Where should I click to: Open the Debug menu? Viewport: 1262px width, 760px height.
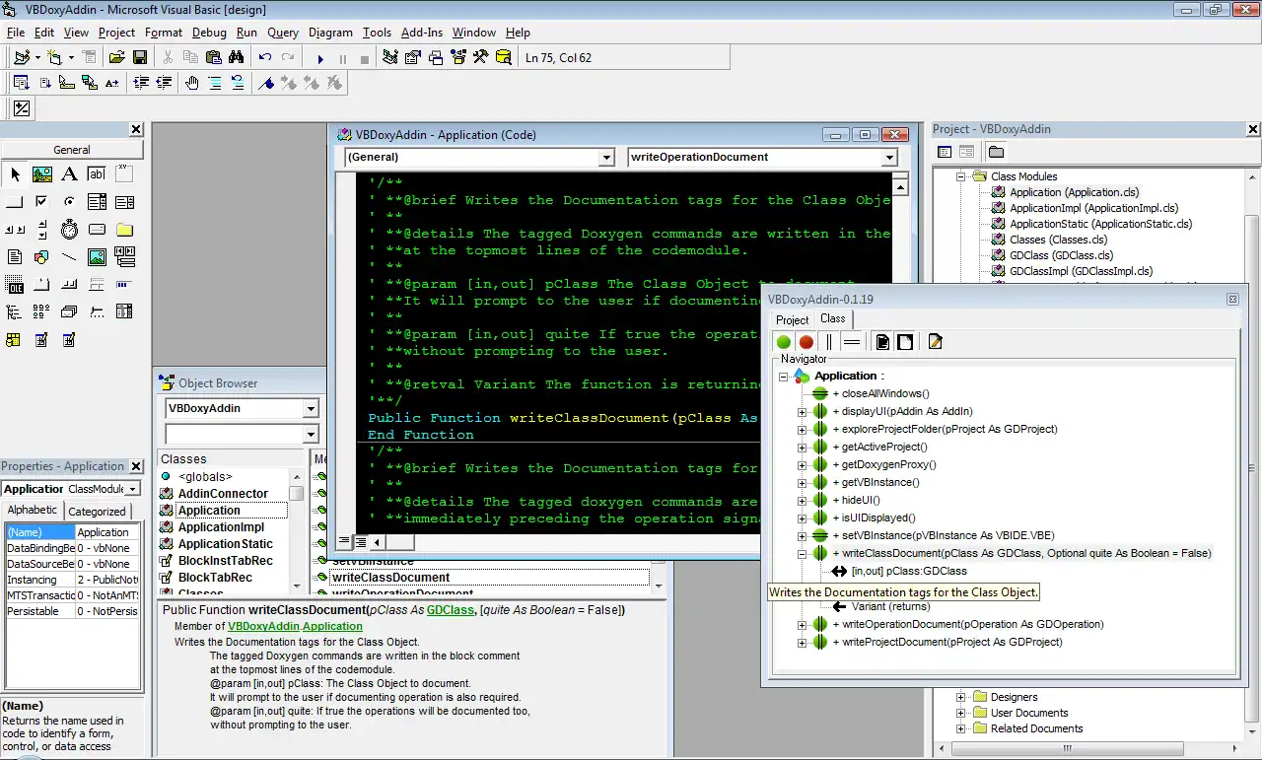tap(209, 33)
